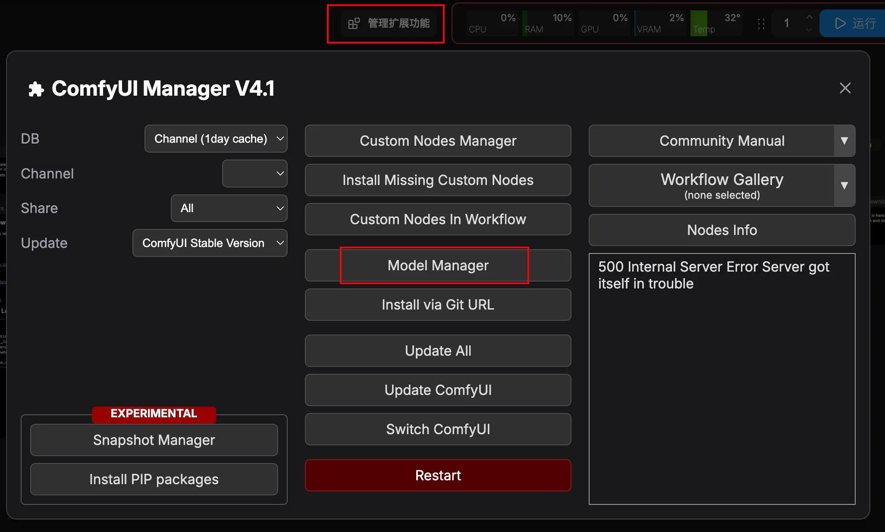Click the extensions icon beside 管理扩展功能
This screenshot has height=532, width=885.
(x=354, y=23)
